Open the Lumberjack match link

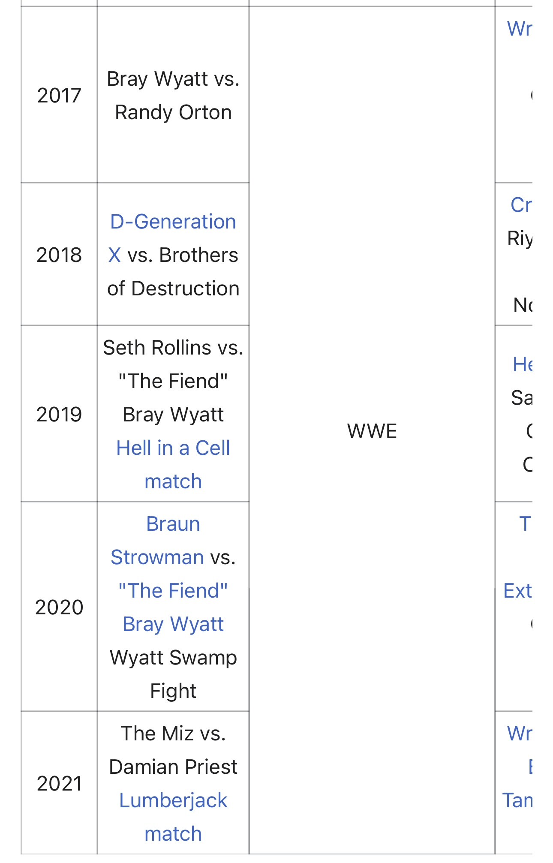pos(173,817)
